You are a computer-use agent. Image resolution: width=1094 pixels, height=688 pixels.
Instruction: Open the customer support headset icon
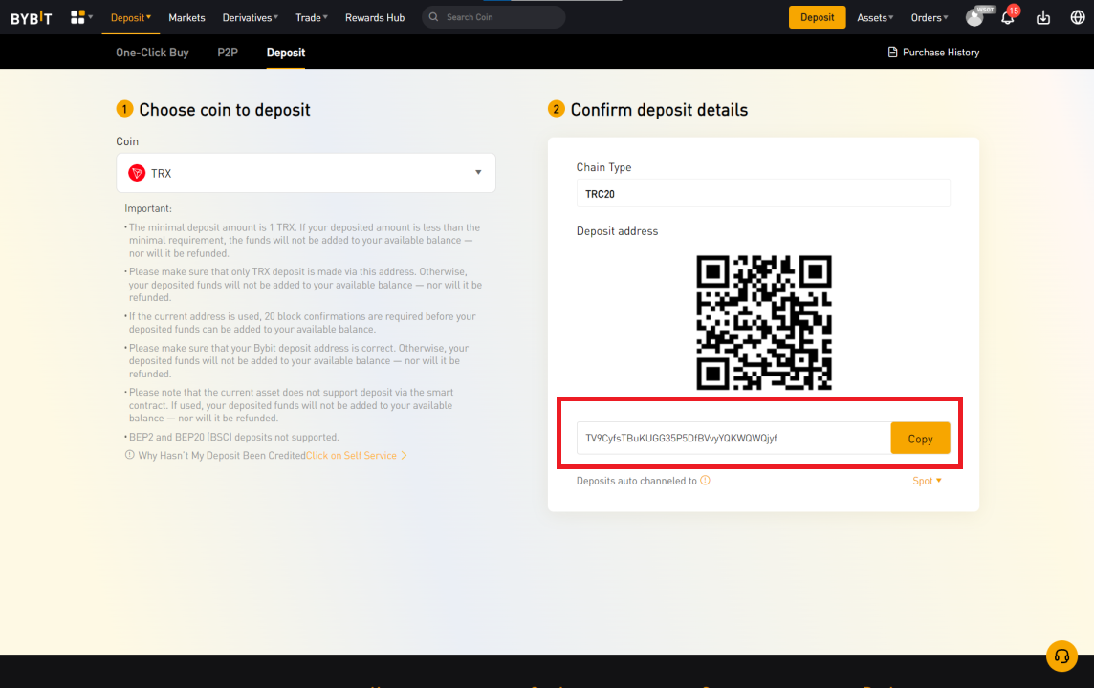click(x=1061, y=656)
